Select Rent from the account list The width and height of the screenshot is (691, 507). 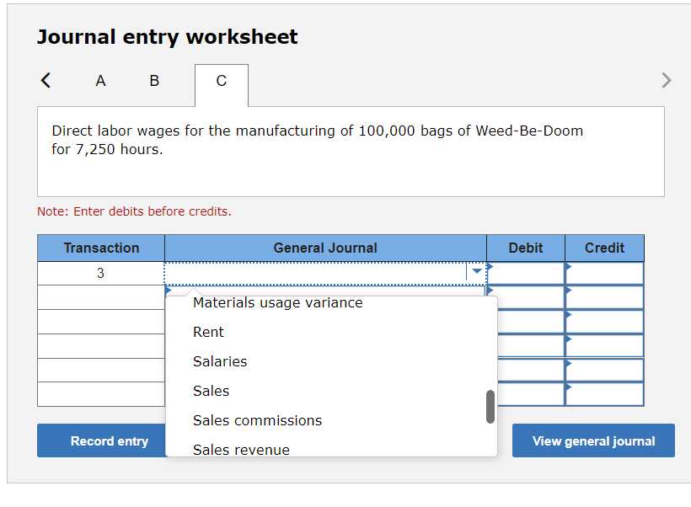(208, 332)
